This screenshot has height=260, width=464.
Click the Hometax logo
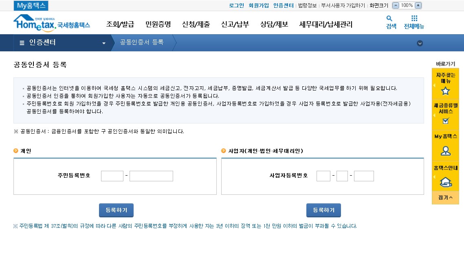coord(52,23)
